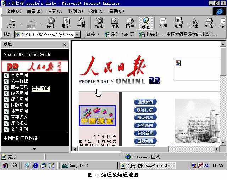Click the 打印 (Print) toolbar icon
The image size is (227, 180).
[209, 23]
